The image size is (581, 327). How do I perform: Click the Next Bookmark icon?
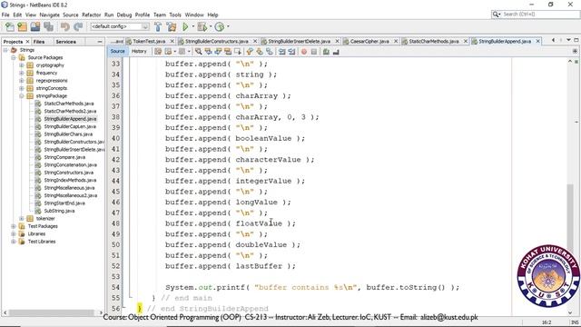pos(260,52)
